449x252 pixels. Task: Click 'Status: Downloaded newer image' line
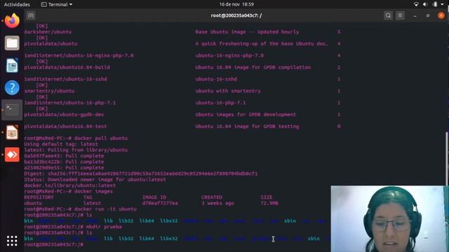95,180
